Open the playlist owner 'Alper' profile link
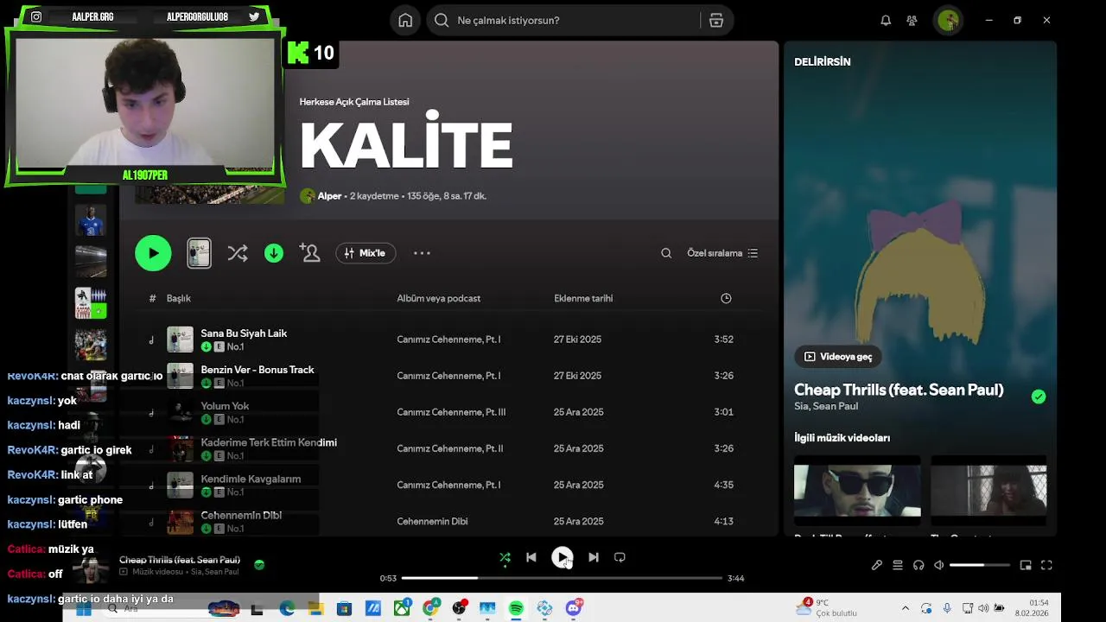 coord(329,196)
